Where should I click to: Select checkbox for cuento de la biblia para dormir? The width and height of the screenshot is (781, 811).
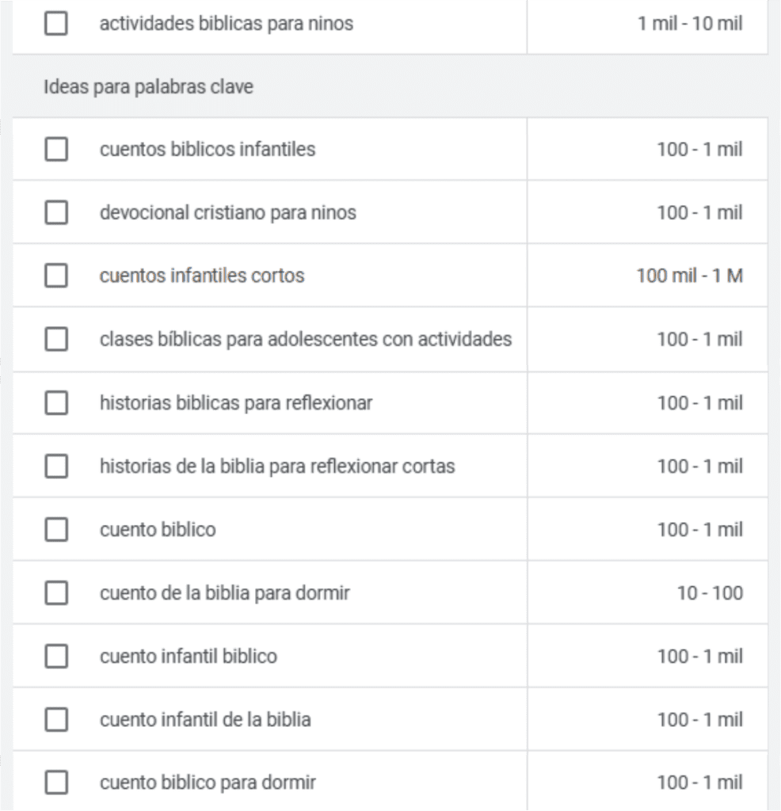coord(56,593)
